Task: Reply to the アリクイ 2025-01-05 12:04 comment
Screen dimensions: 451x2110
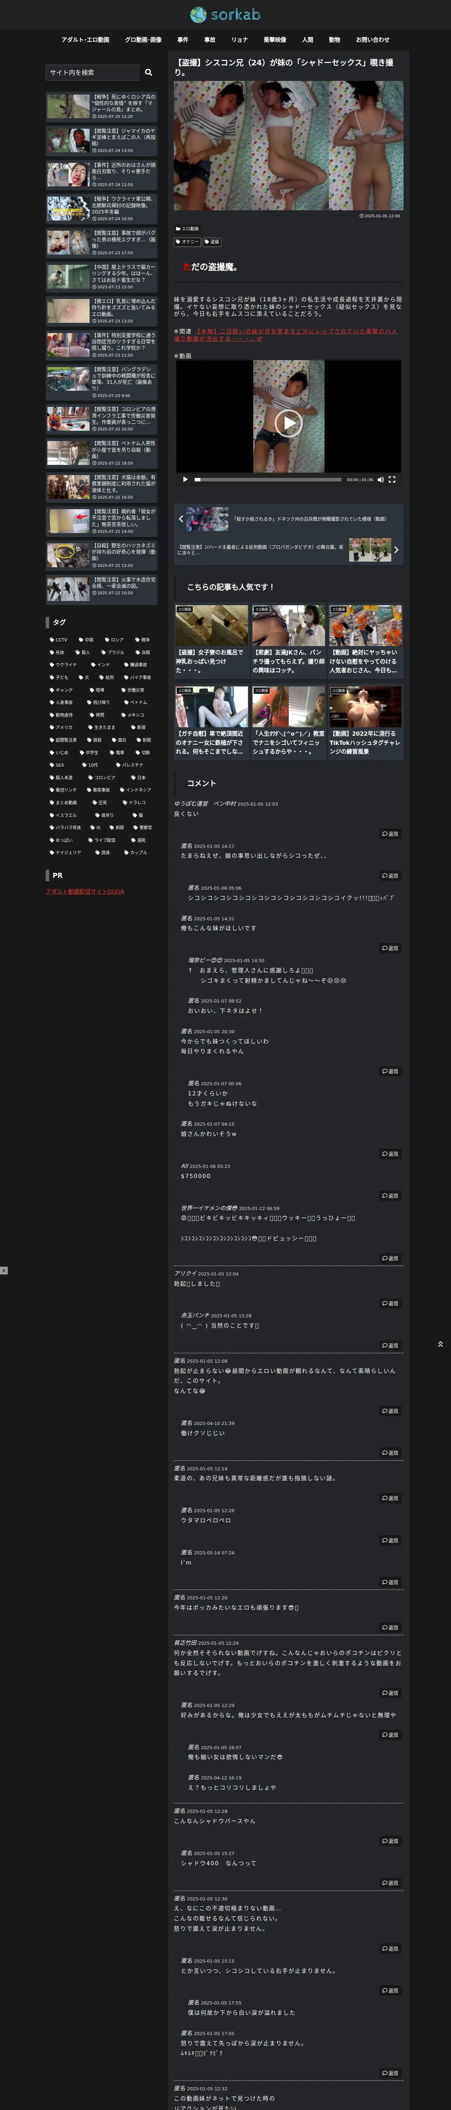Action: [x=391, y=1303]
